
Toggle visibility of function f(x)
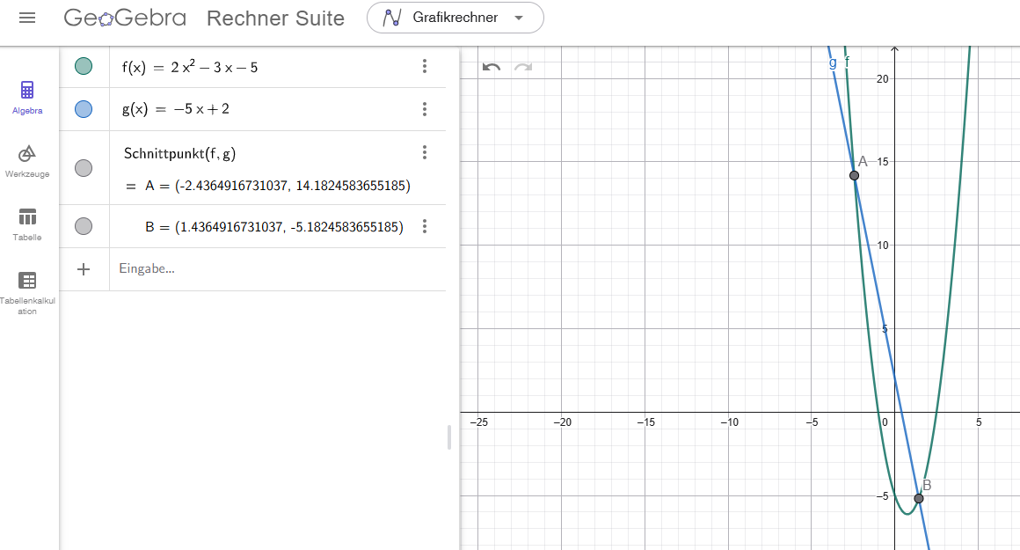pos(84,66)
